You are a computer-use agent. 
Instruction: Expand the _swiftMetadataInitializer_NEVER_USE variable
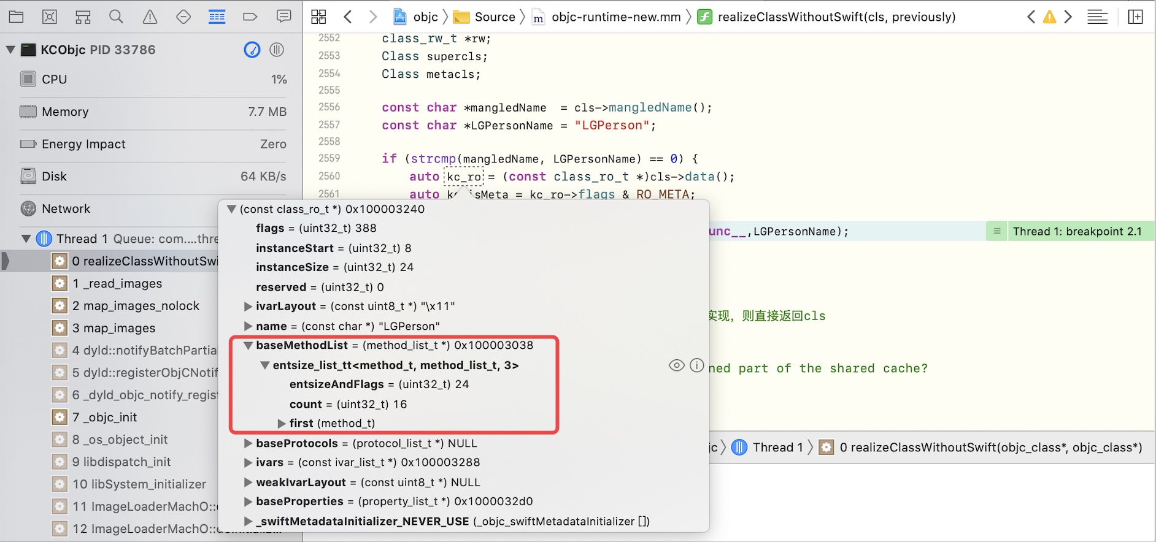pos(248,522)
